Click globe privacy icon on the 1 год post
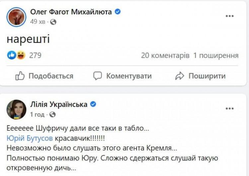Screen dimensions: 249x176 52,115
